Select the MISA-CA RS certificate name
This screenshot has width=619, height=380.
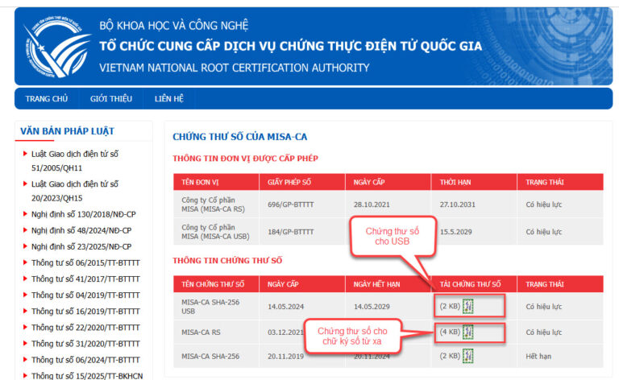click(201, 332)
